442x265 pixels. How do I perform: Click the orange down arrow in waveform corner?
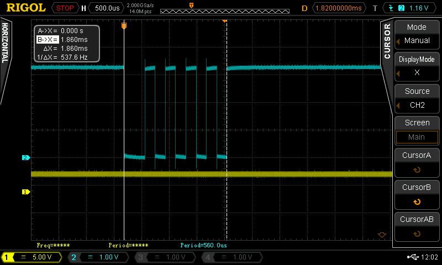tap(382, 235)
